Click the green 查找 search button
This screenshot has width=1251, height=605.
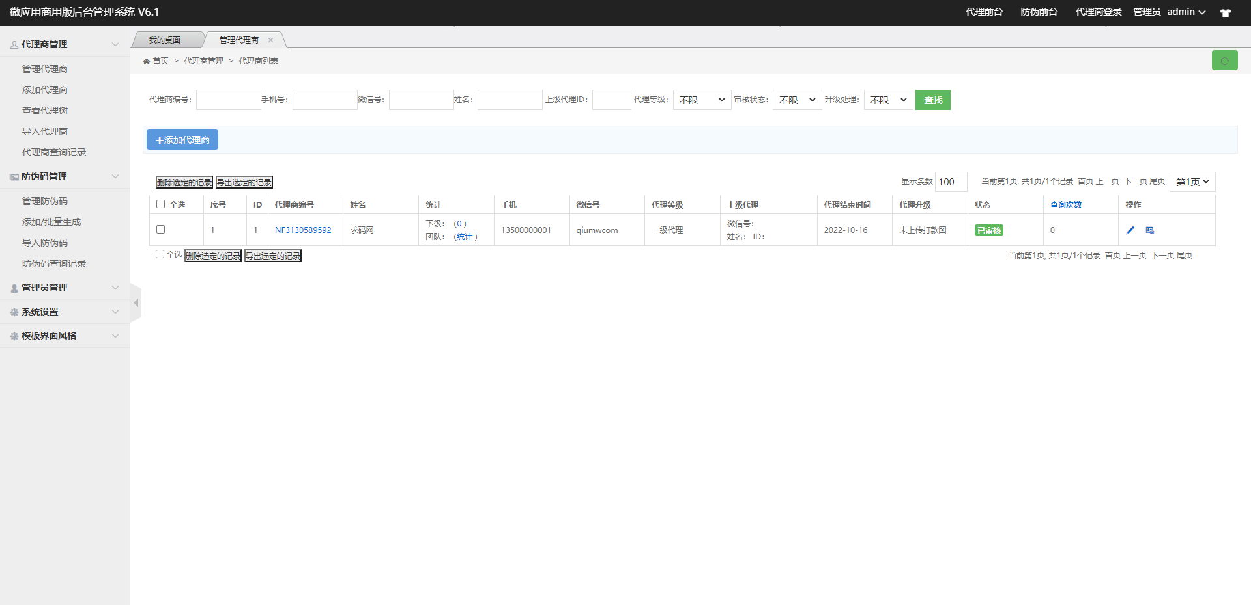[932, 100]
